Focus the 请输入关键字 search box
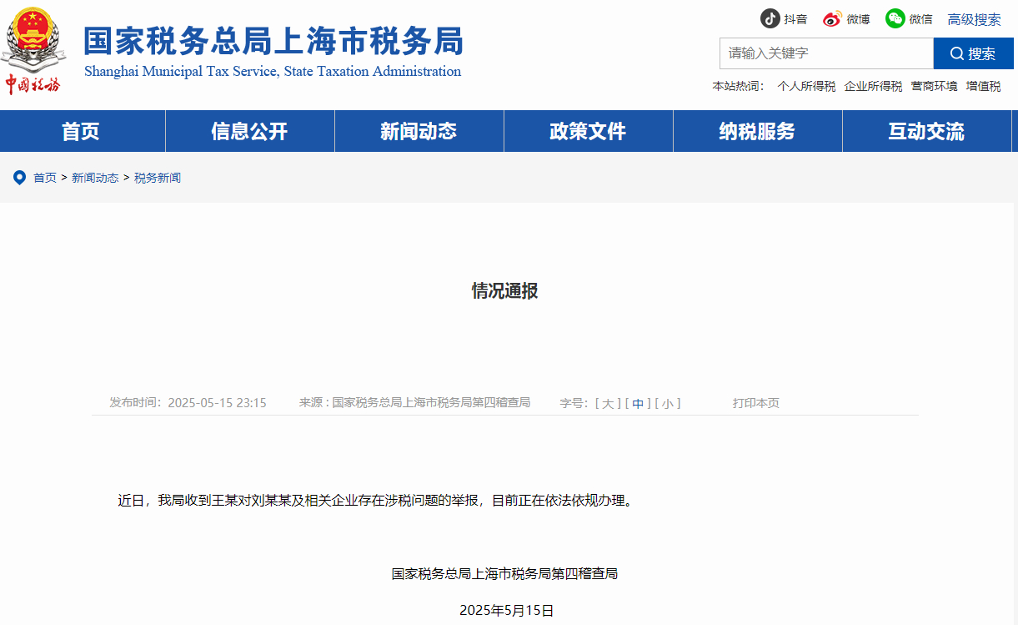Image resolution: width=1018 pixels, height=625 pixels. 826,53
